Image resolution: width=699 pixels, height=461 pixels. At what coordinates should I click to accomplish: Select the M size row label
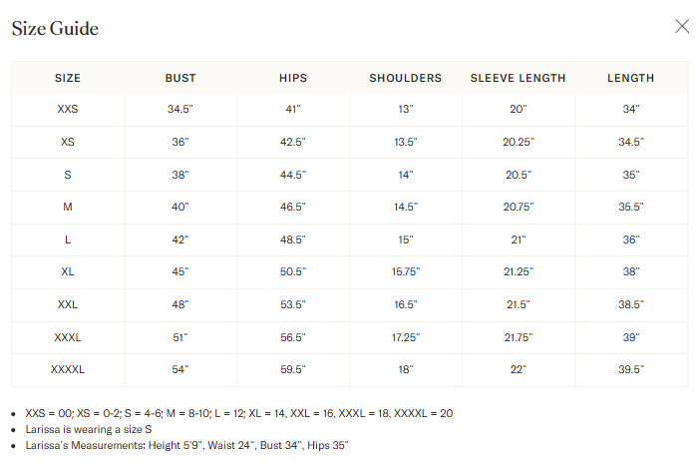(x=68, y=207)
